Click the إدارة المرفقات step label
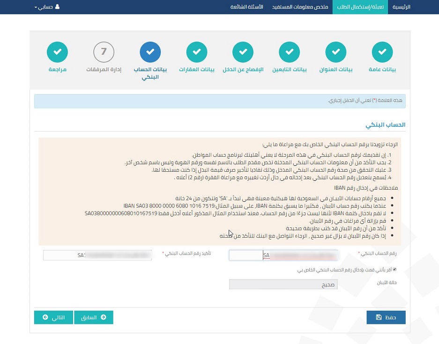Viewport: 439px width, 344px height. [104, 69]
